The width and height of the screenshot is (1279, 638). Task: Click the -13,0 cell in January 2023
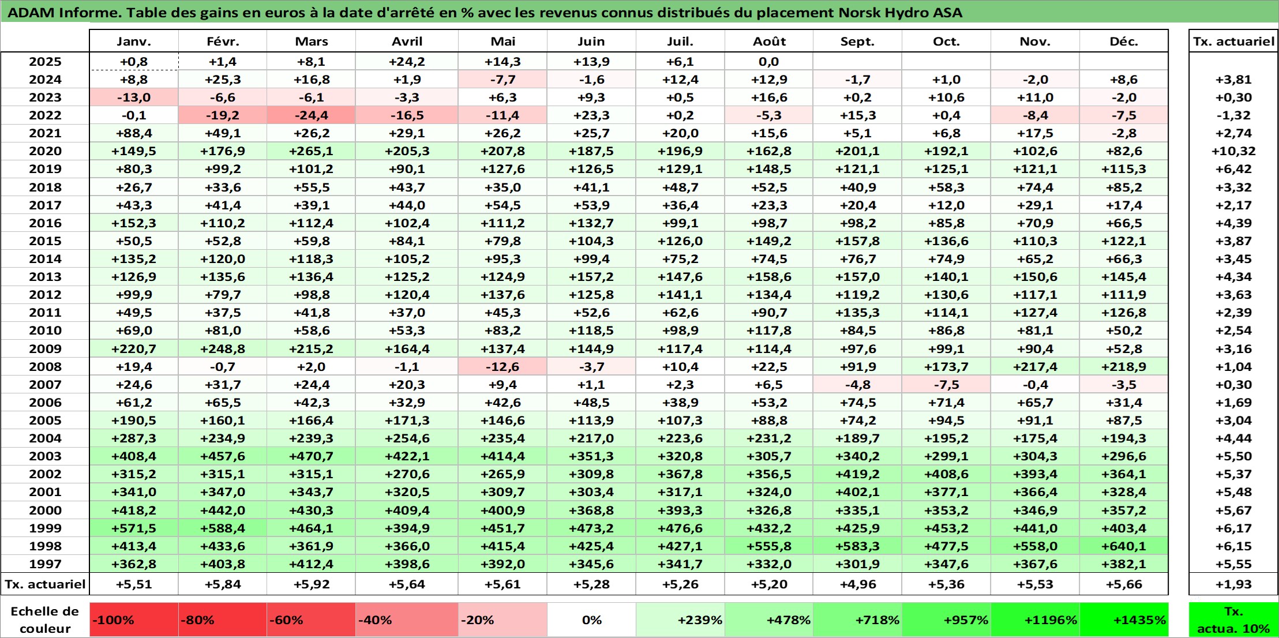pos(134,97)
